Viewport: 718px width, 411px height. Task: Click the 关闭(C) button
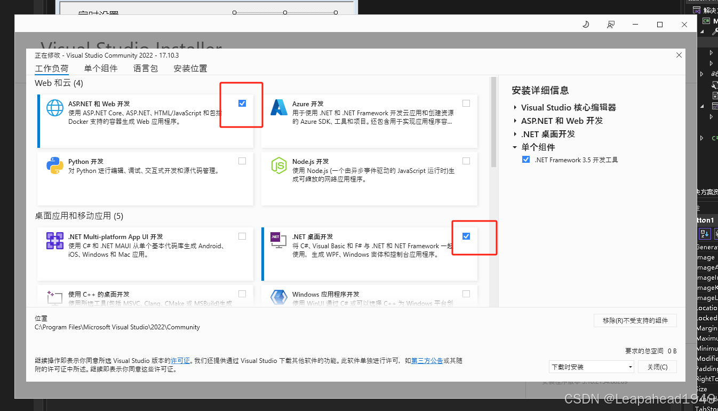click(x=658, y=367)
